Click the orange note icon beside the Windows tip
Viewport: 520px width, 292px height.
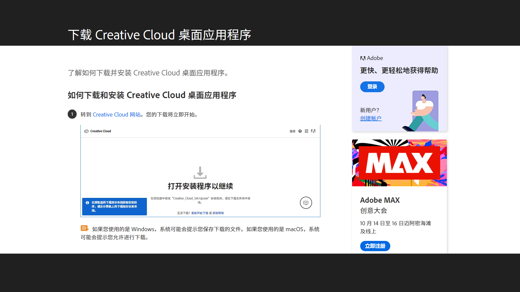tap(85, 228)
